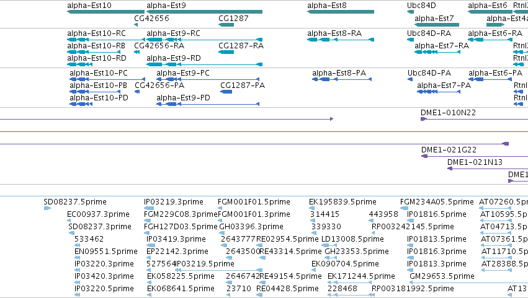Click EST FGM234A05.5prime
Image resolution: width=528 pixels, height=298 pixels.
pos(403,208)
